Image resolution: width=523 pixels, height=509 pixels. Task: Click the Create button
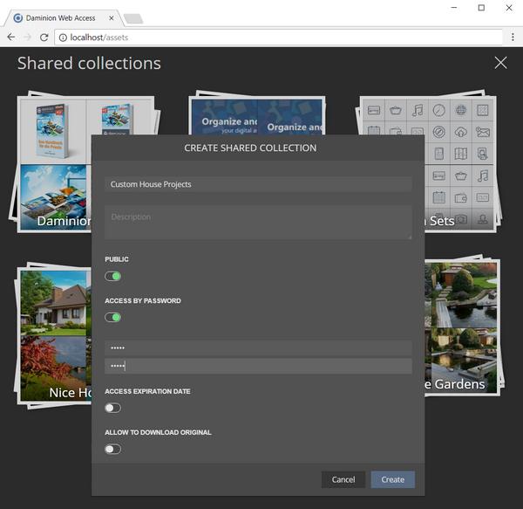pos(392,479)
